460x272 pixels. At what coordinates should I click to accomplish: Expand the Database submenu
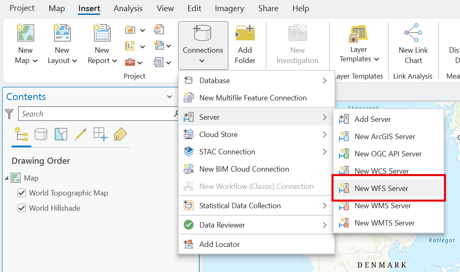[256, 81]
